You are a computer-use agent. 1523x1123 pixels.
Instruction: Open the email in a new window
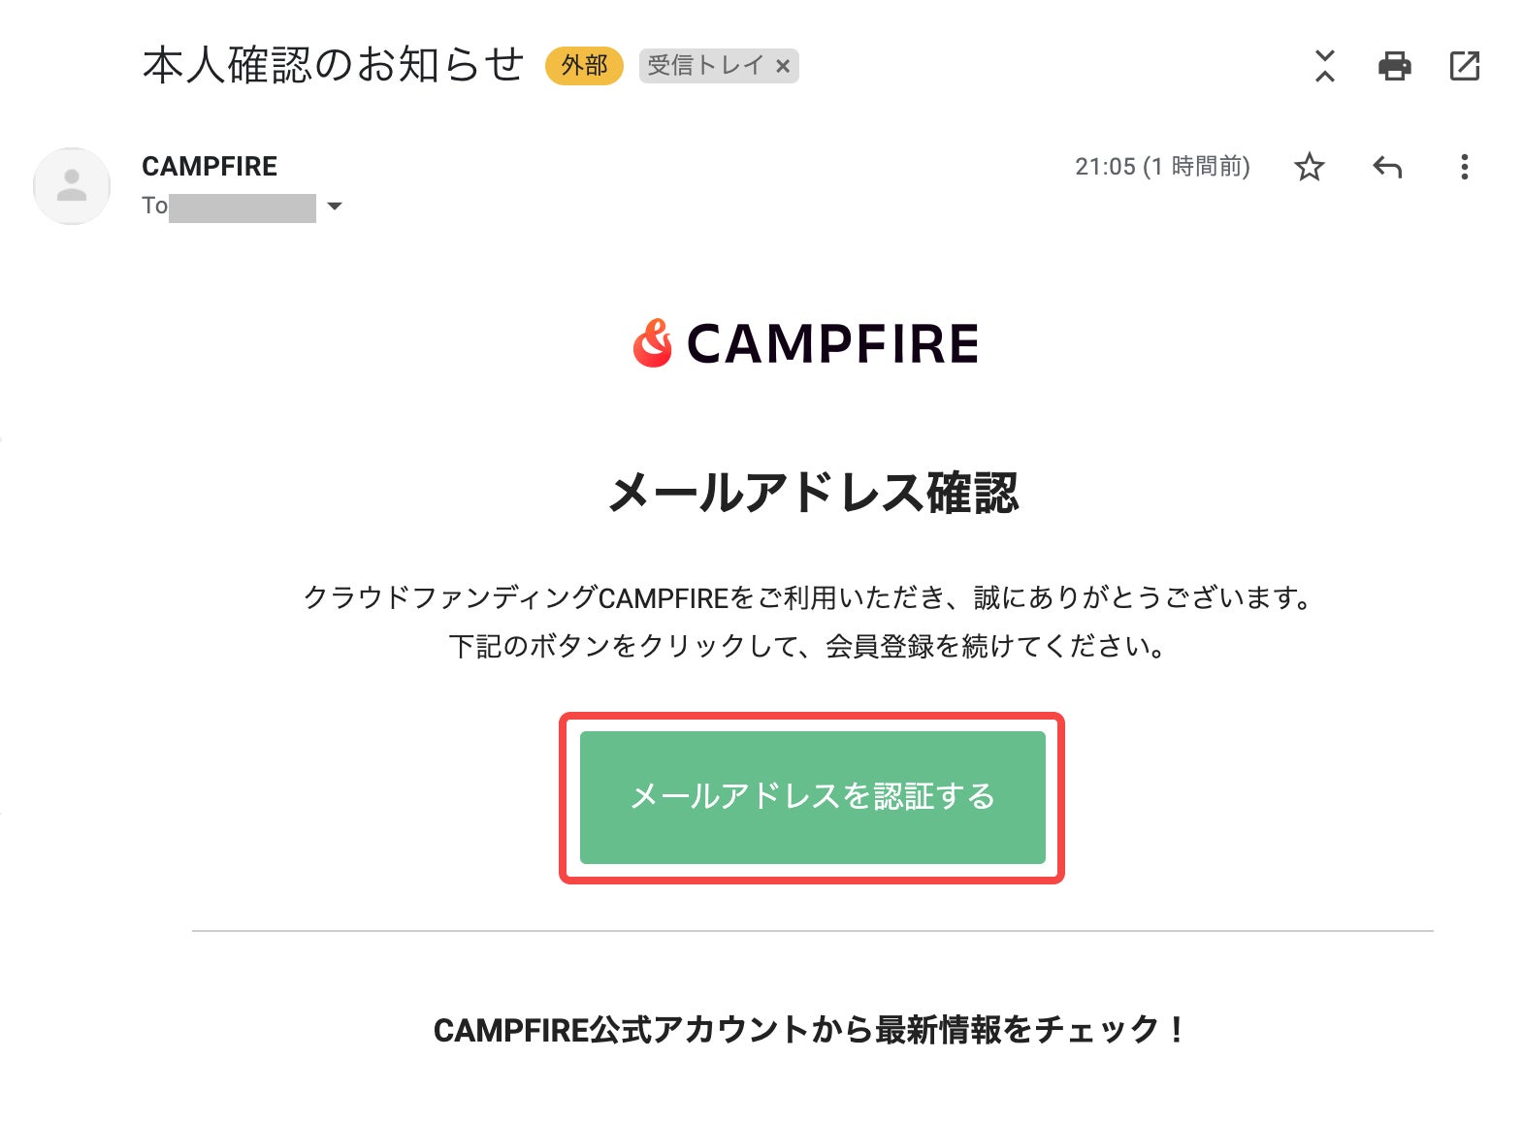point(1464,66)
